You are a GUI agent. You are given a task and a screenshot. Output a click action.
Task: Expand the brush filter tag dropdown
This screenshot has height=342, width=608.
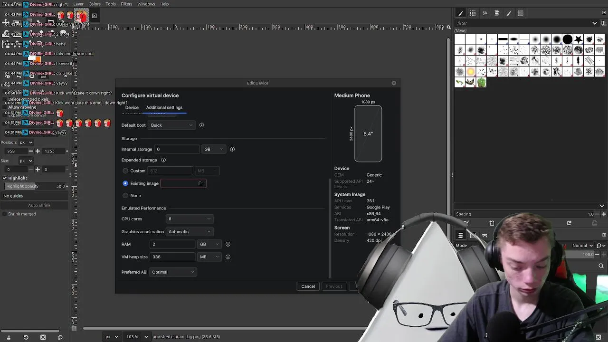point(595,23)
